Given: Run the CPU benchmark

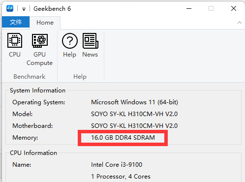Looking at the screenshot, I should click(x=15, y=45).
